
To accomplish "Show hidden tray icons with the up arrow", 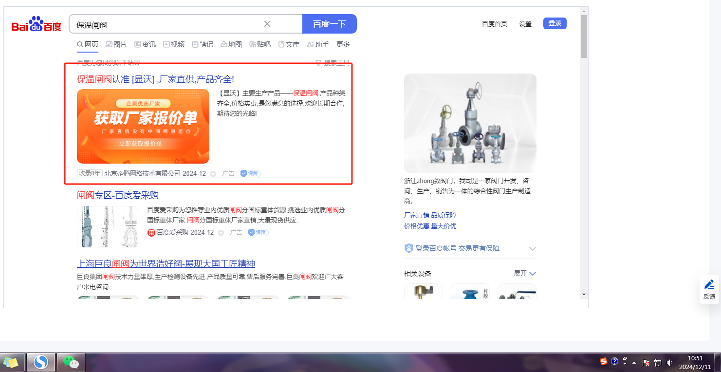I will pos(634,363).
